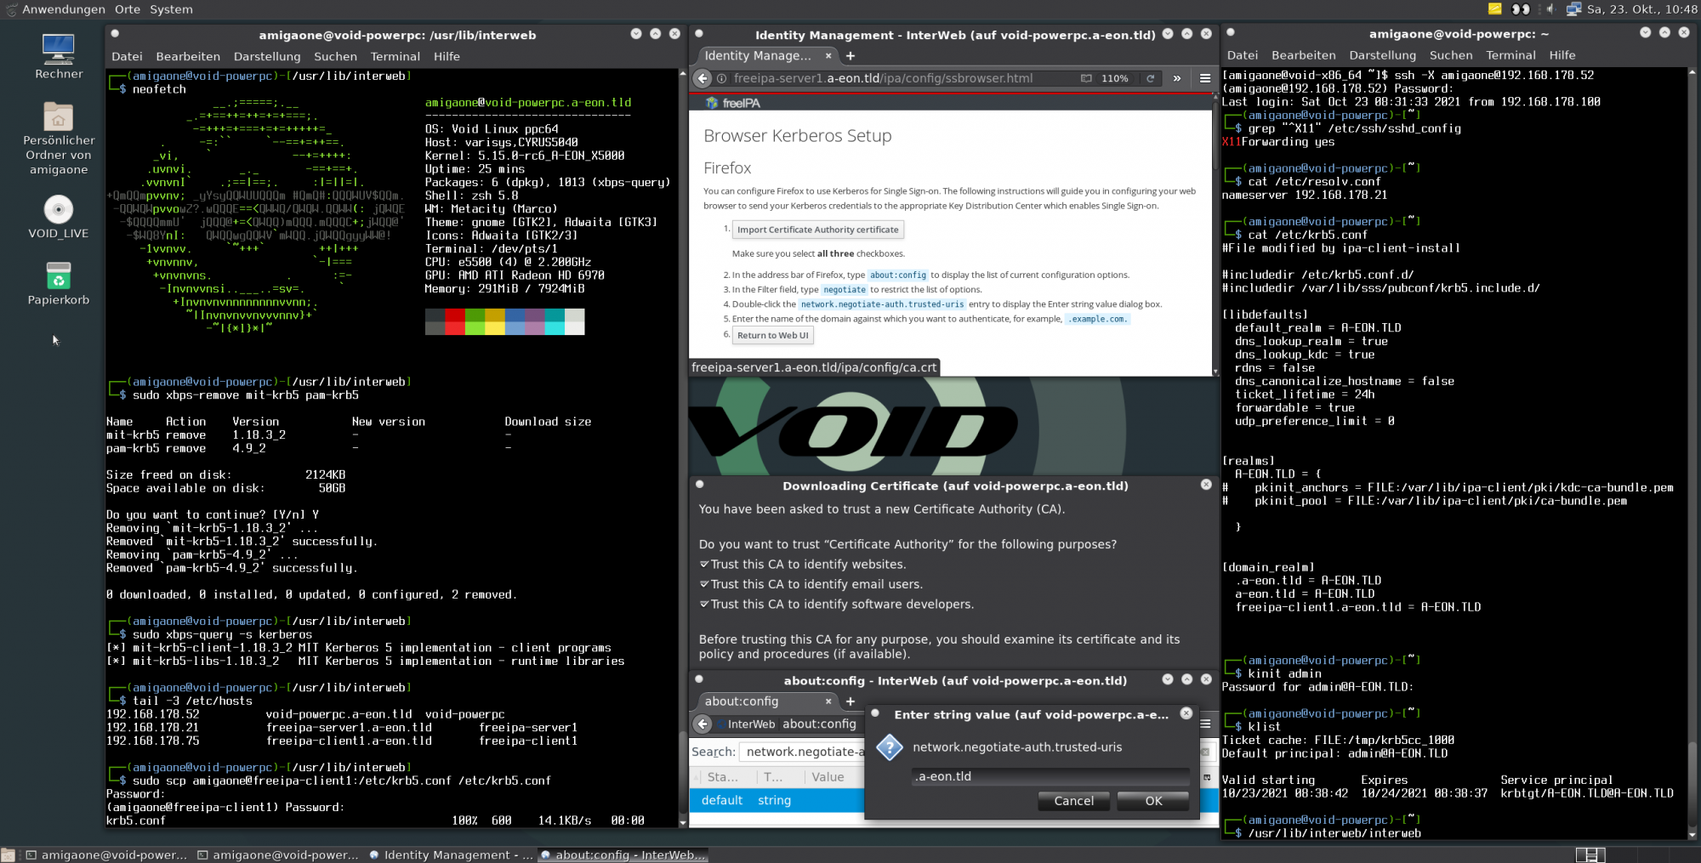Switch to Identity Management taskbar entry

coord(450,855)
